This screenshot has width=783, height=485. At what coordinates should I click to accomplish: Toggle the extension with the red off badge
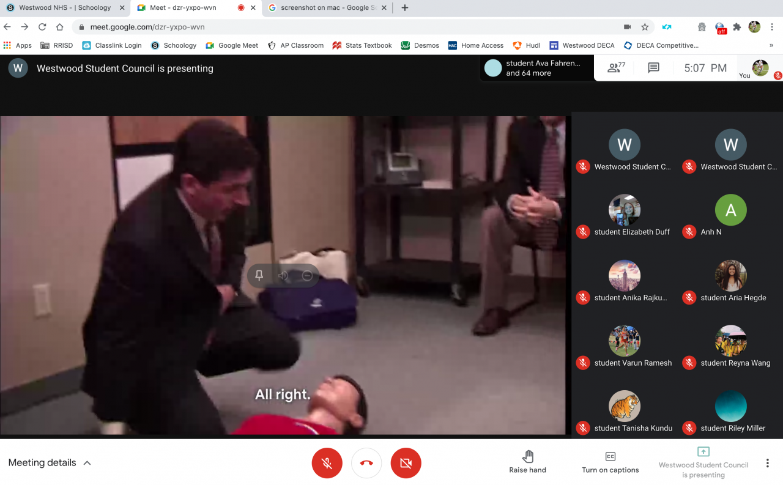pyautogui.click(x=720, y=28)
